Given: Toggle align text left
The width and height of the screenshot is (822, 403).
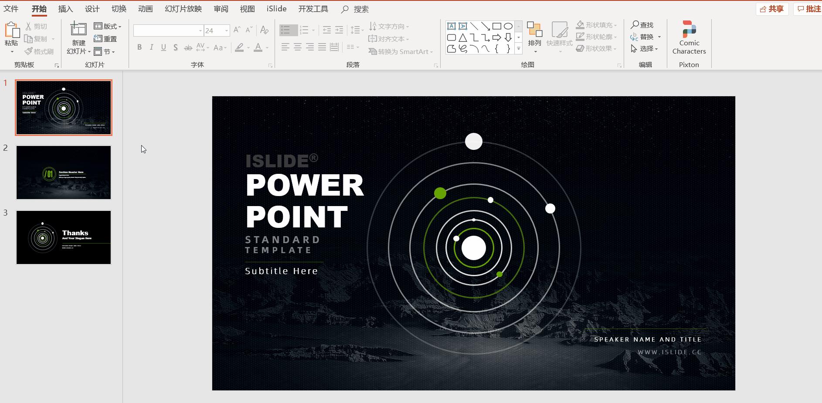Looking at the screenshot, I should (285, 47).
